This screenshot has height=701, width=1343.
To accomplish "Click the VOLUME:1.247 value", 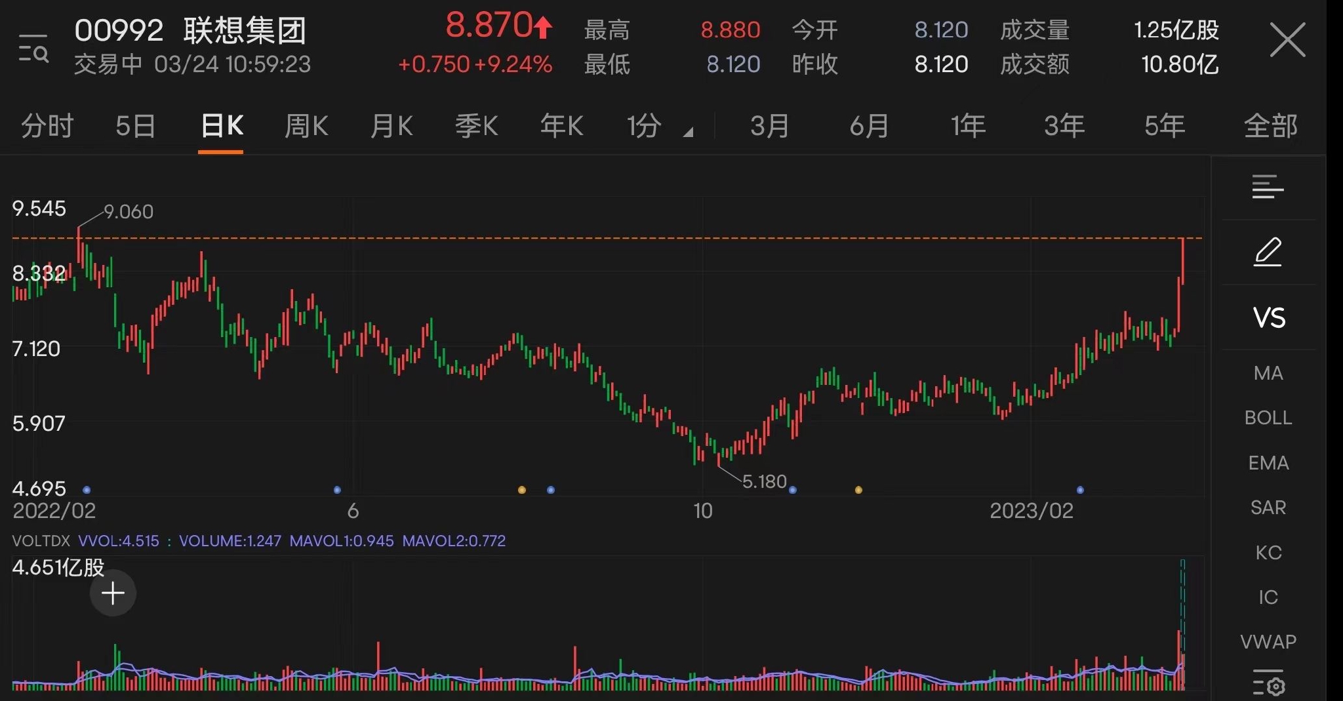I will (230, 541).
